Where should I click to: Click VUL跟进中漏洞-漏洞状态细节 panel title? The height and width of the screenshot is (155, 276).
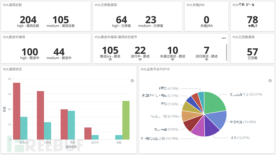(x=116, y=37)
